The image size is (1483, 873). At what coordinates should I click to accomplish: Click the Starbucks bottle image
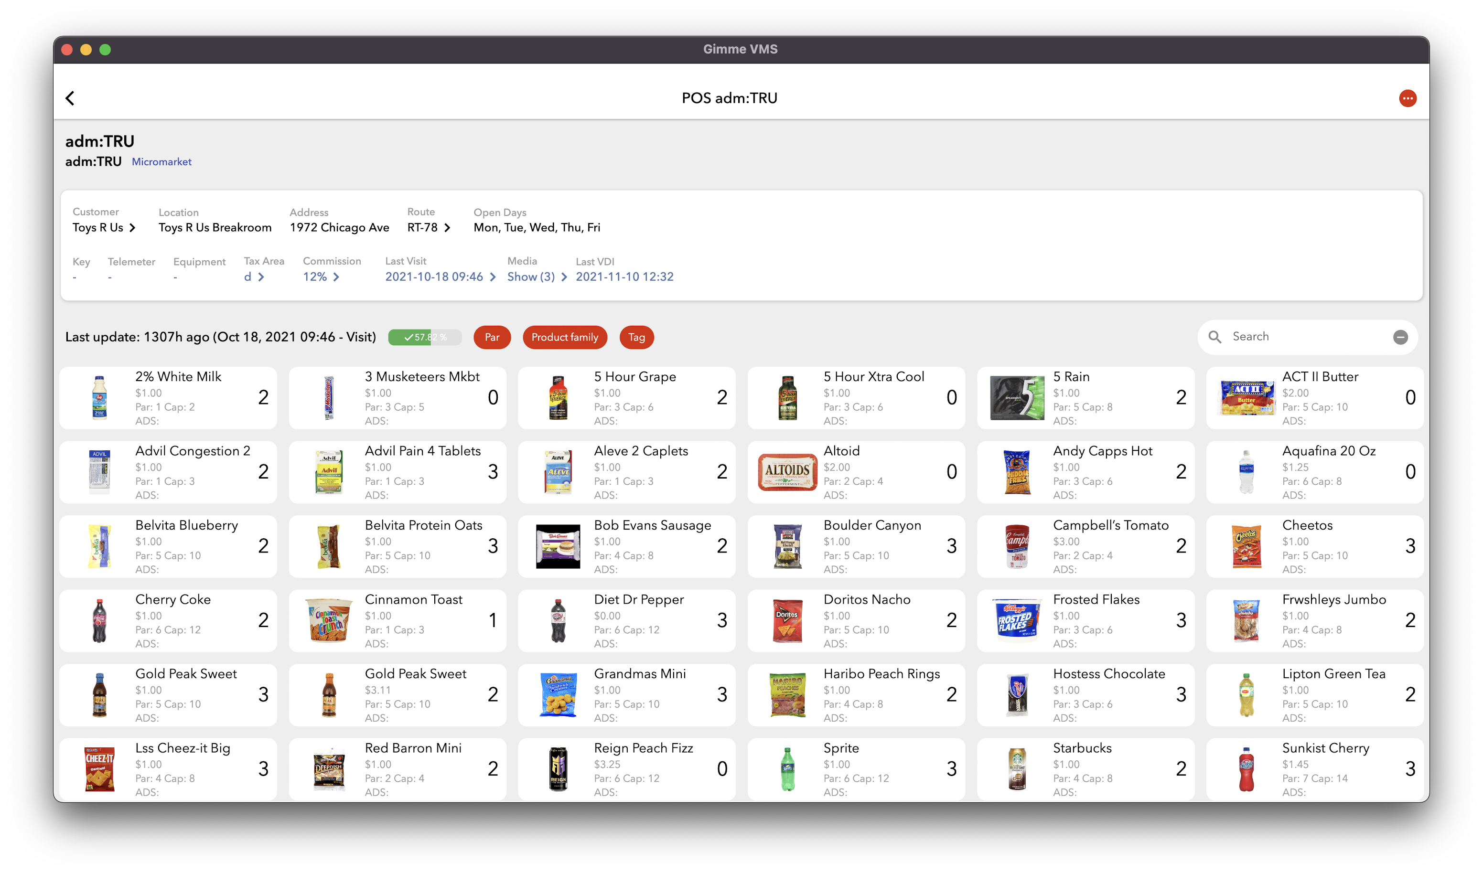coord(1017,769)
